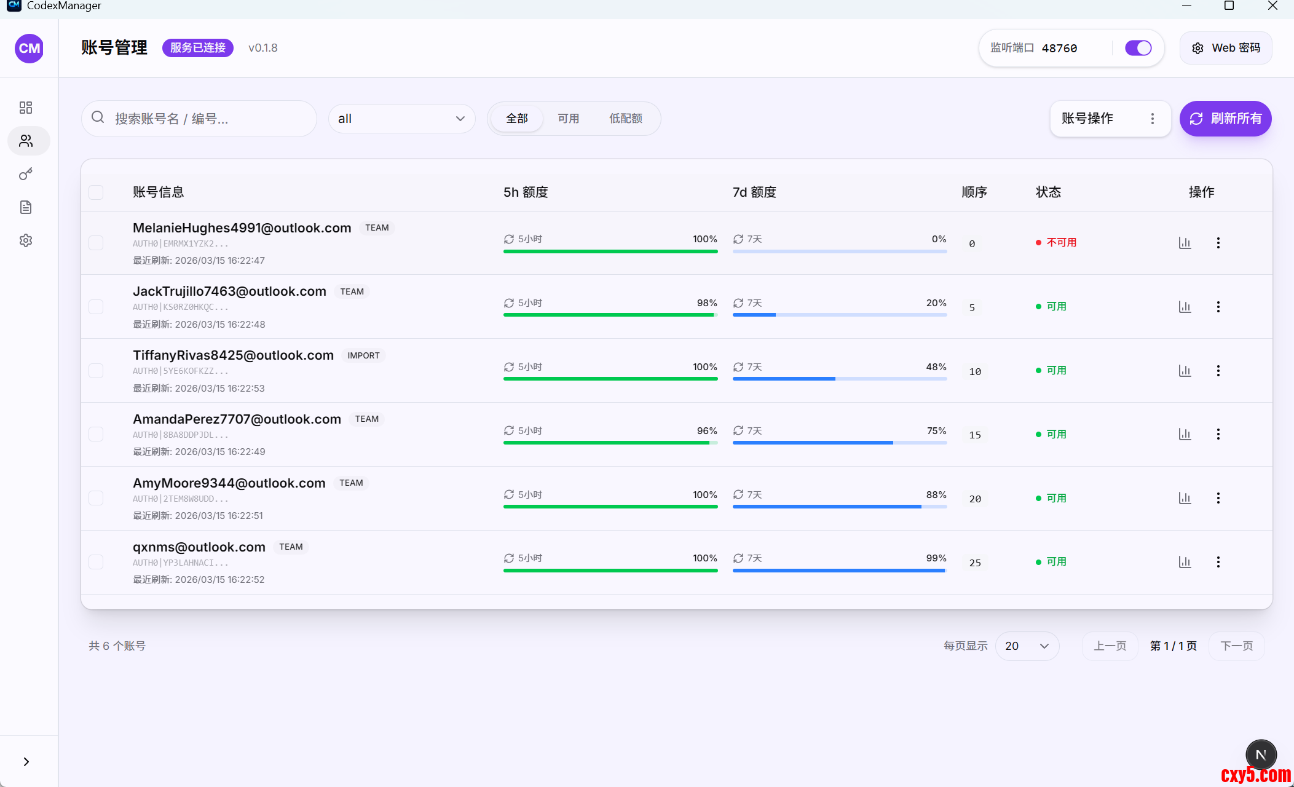Open the document logs icon in sidebar
Image resolution: width=1294 pixels, height=787 pixels.
(x=26, y=207)
